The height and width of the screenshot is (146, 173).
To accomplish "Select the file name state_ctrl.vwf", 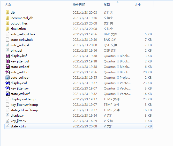I will click(20, 94).
